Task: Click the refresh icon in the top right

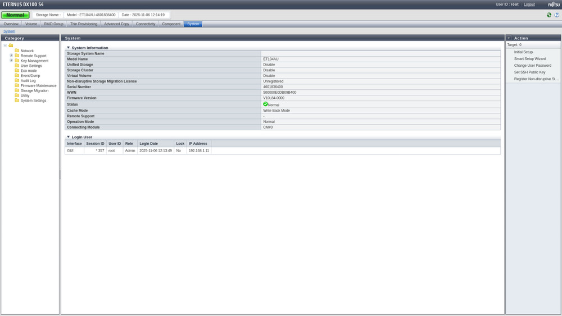Action: [549, 15]
